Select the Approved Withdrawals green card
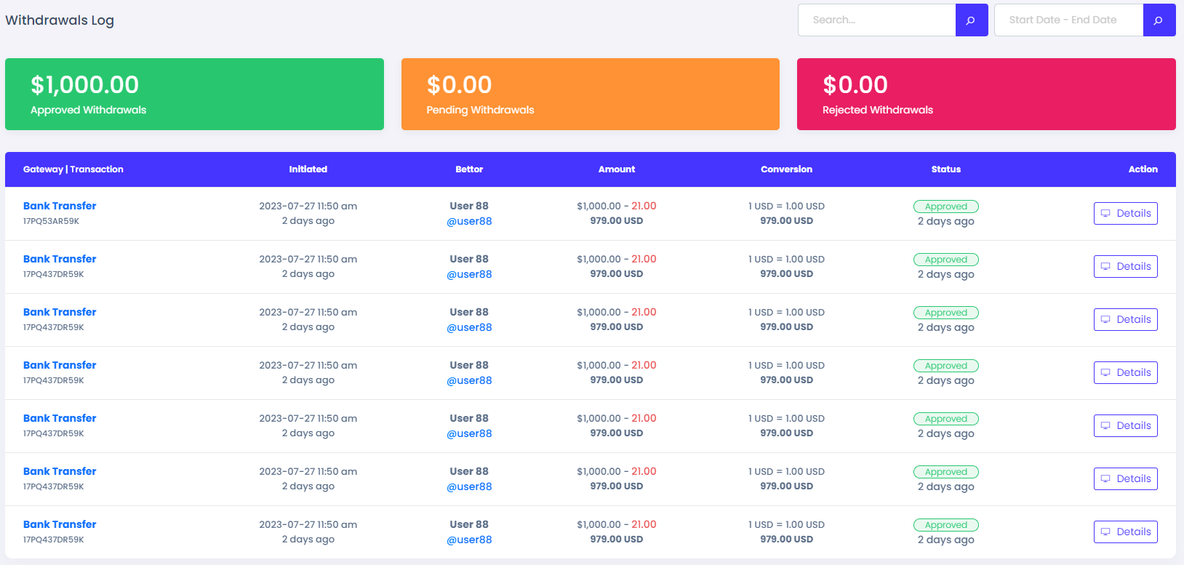This screenshot has width=1184, height=565. (194, 95)
